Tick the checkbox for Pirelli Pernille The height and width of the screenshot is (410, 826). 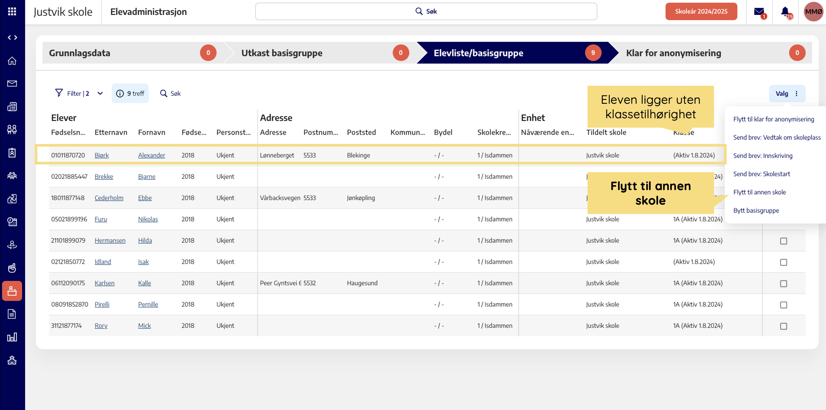tap(783, 305)
